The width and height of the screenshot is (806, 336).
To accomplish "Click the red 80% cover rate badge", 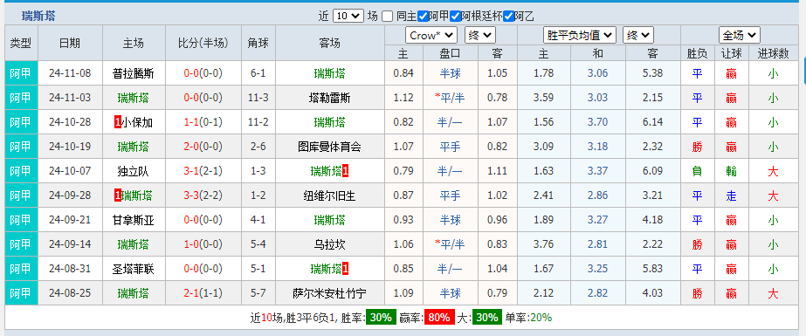I will [x=440, y=318].
